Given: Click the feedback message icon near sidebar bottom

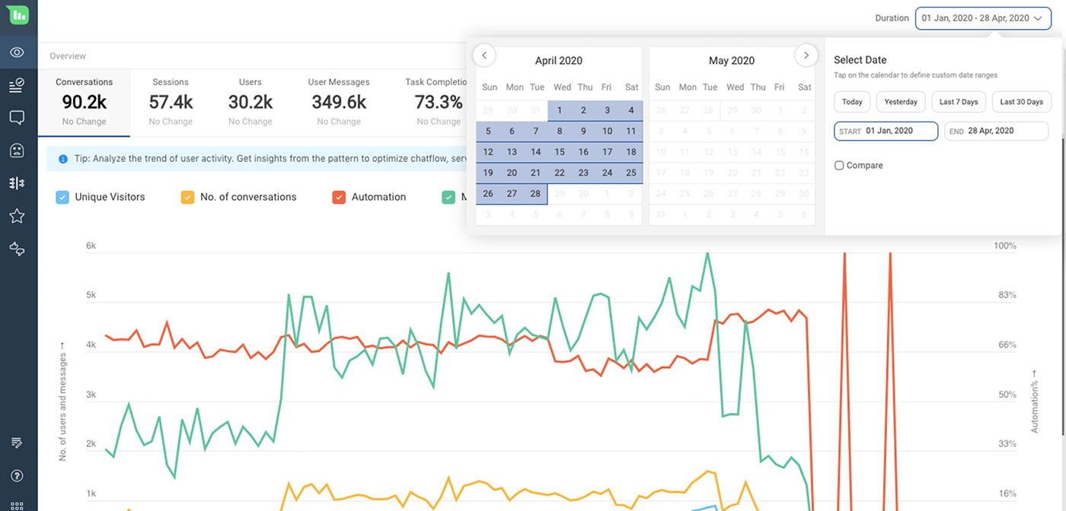Looking at the screenshot, I should pos(18,442).
